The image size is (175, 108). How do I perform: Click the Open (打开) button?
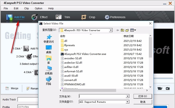tap(143, 96)
